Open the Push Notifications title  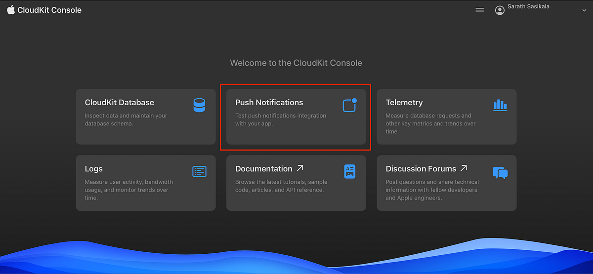(x=269, y=103)
